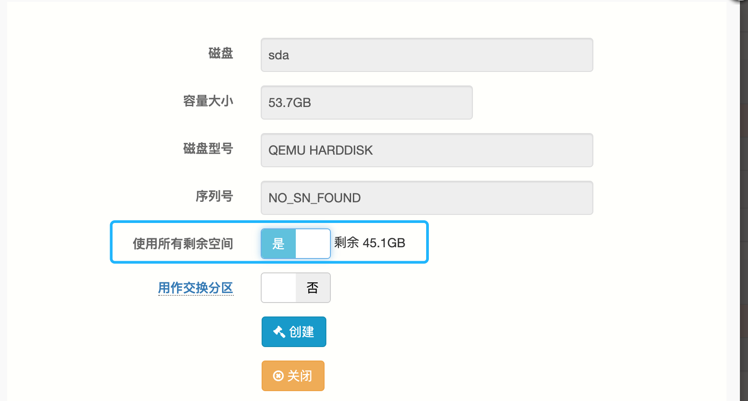The image size is (748, 401).
Task: Toggle the 使用所有剩余空间 switch
Action: [295, 244]
